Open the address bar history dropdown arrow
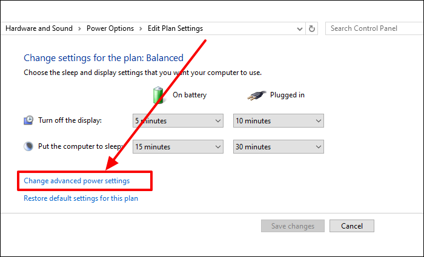Screen dimensions: 424x257 (x=300, y=28)
